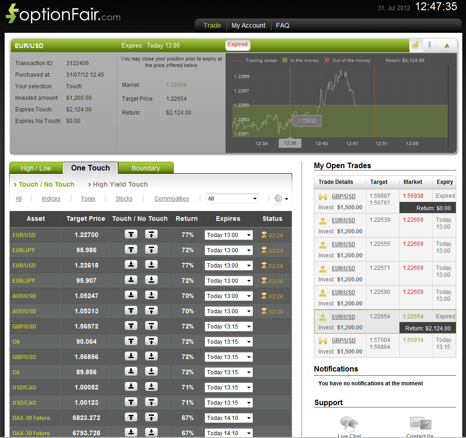Open the asset filter 'All' dropdown
This screenshot has height=438, width=466.
[232, 199]
